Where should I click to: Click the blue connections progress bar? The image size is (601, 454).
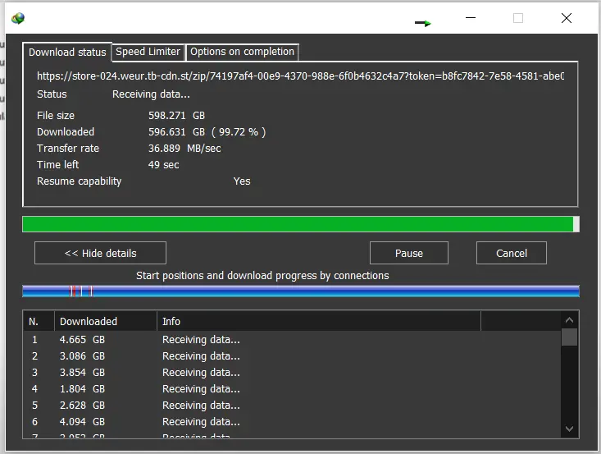coord(300,291)
